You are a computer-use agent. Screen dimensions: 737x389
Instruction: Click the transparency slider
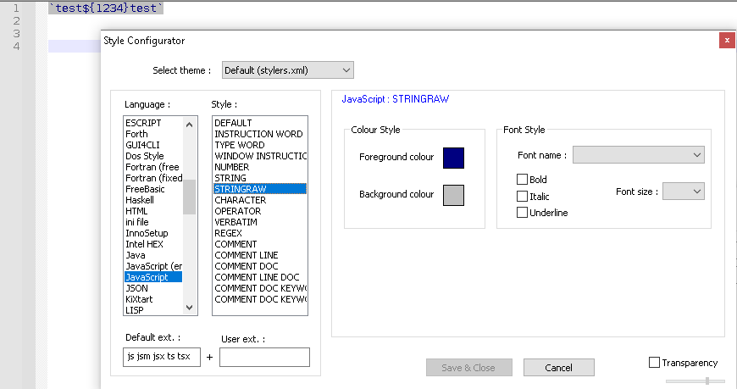coord(695,381)
